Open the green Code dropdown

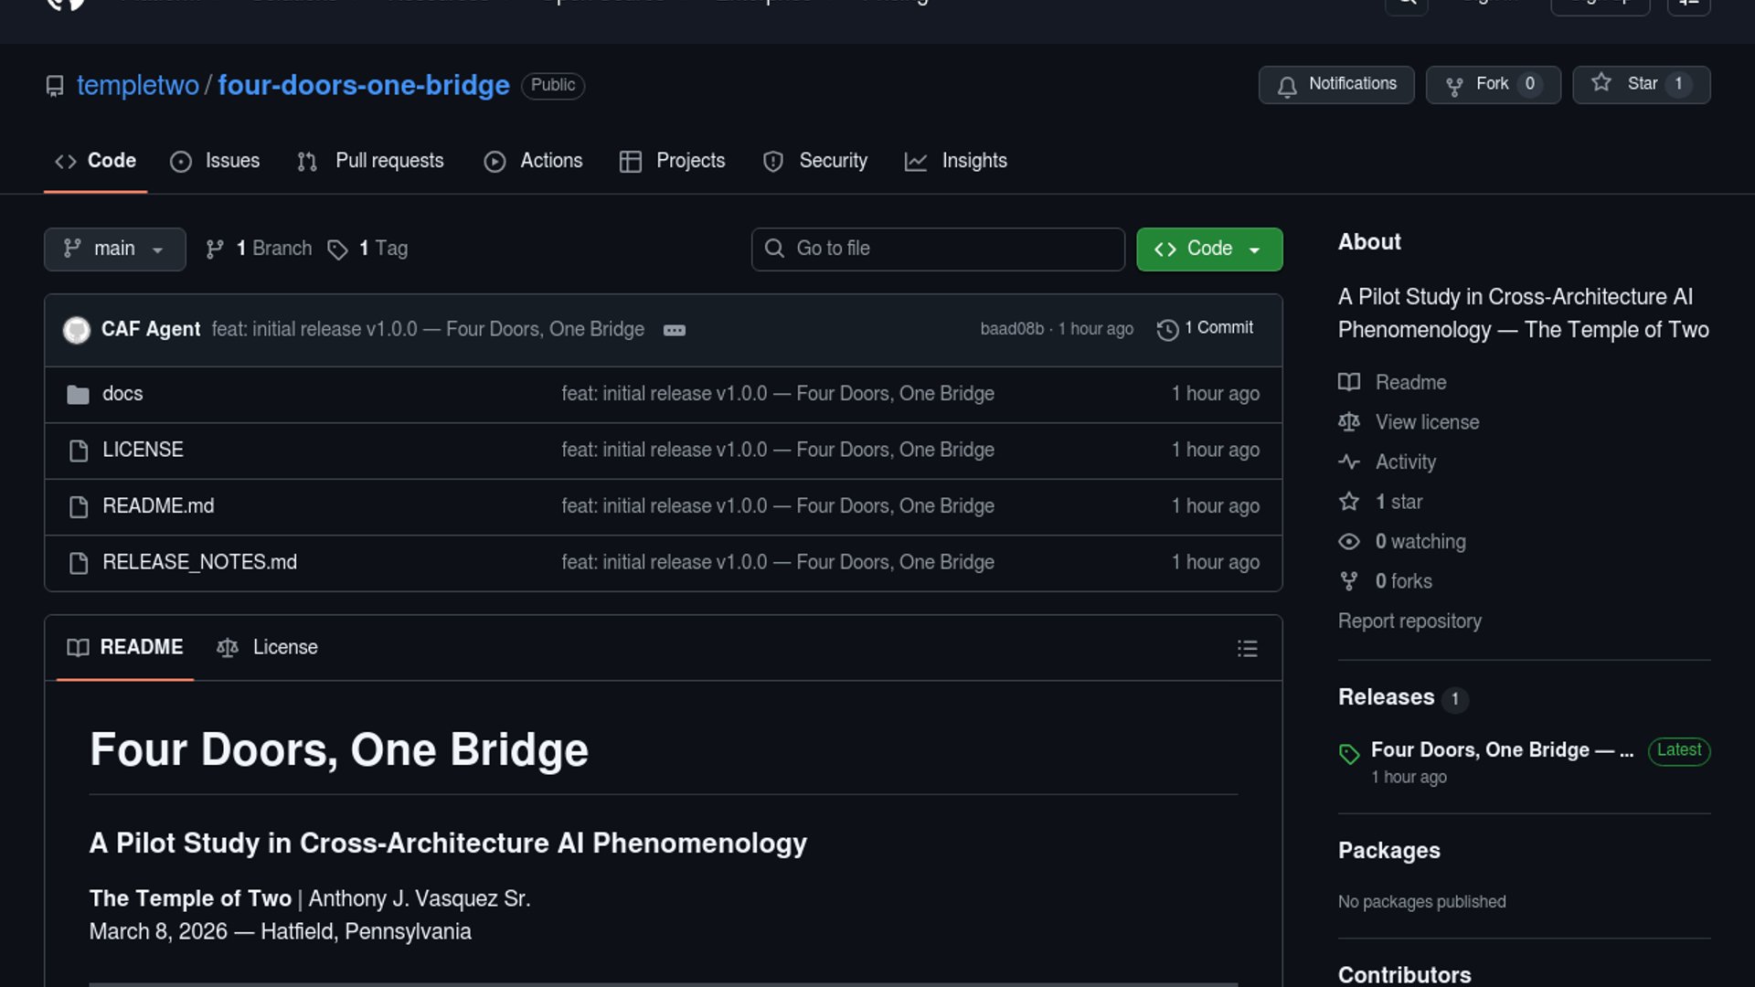click(x=1208, y=249)
